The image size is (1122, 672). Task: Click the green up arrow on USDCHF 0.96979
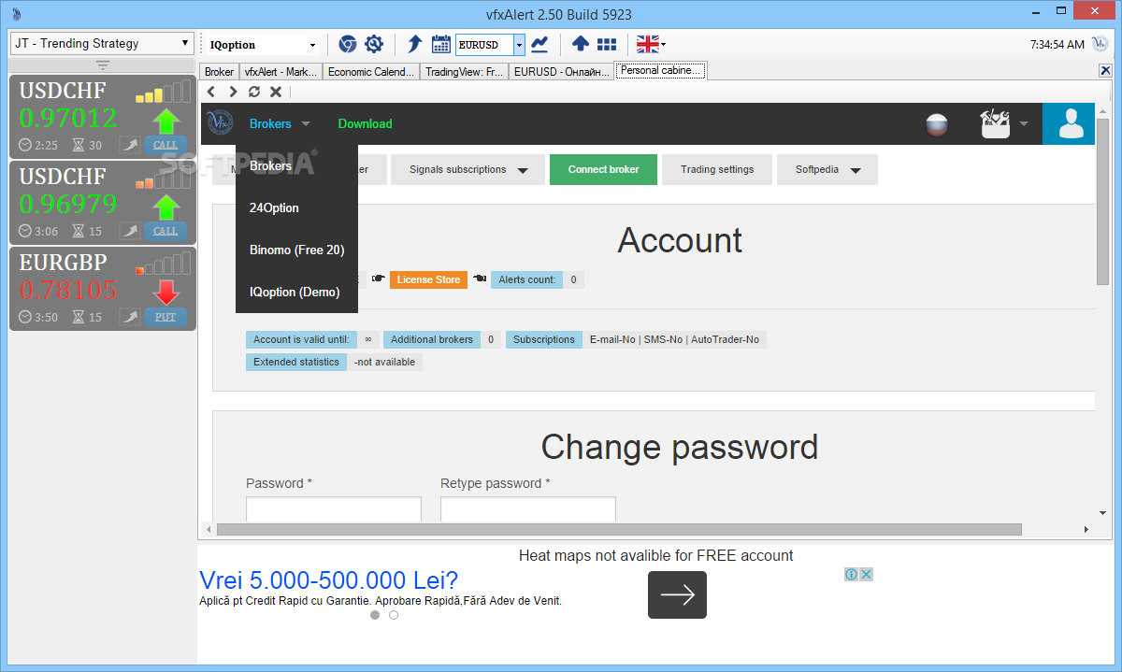[x=165, y=208]
